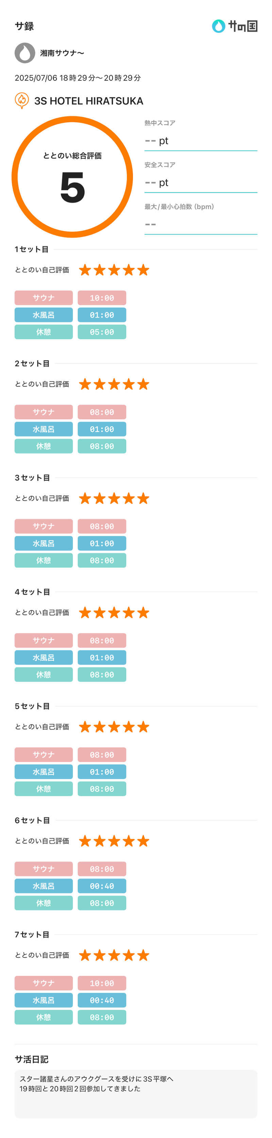Click the 安全スコア pt field

click(201, 182)
